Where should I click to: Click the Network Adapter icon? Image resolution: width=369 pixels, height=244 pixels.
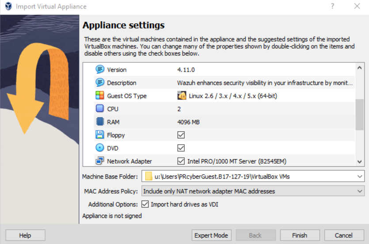pos(100,161)
